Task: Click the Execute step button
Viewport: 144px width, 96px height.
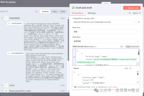Action: pyautogui.click(x=132, y=8)
